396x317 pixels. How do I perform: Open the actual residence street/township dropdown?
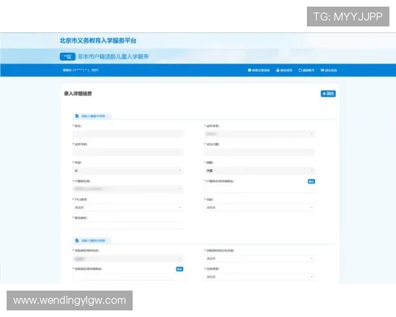pyautogui.click(x=259, y=259)
